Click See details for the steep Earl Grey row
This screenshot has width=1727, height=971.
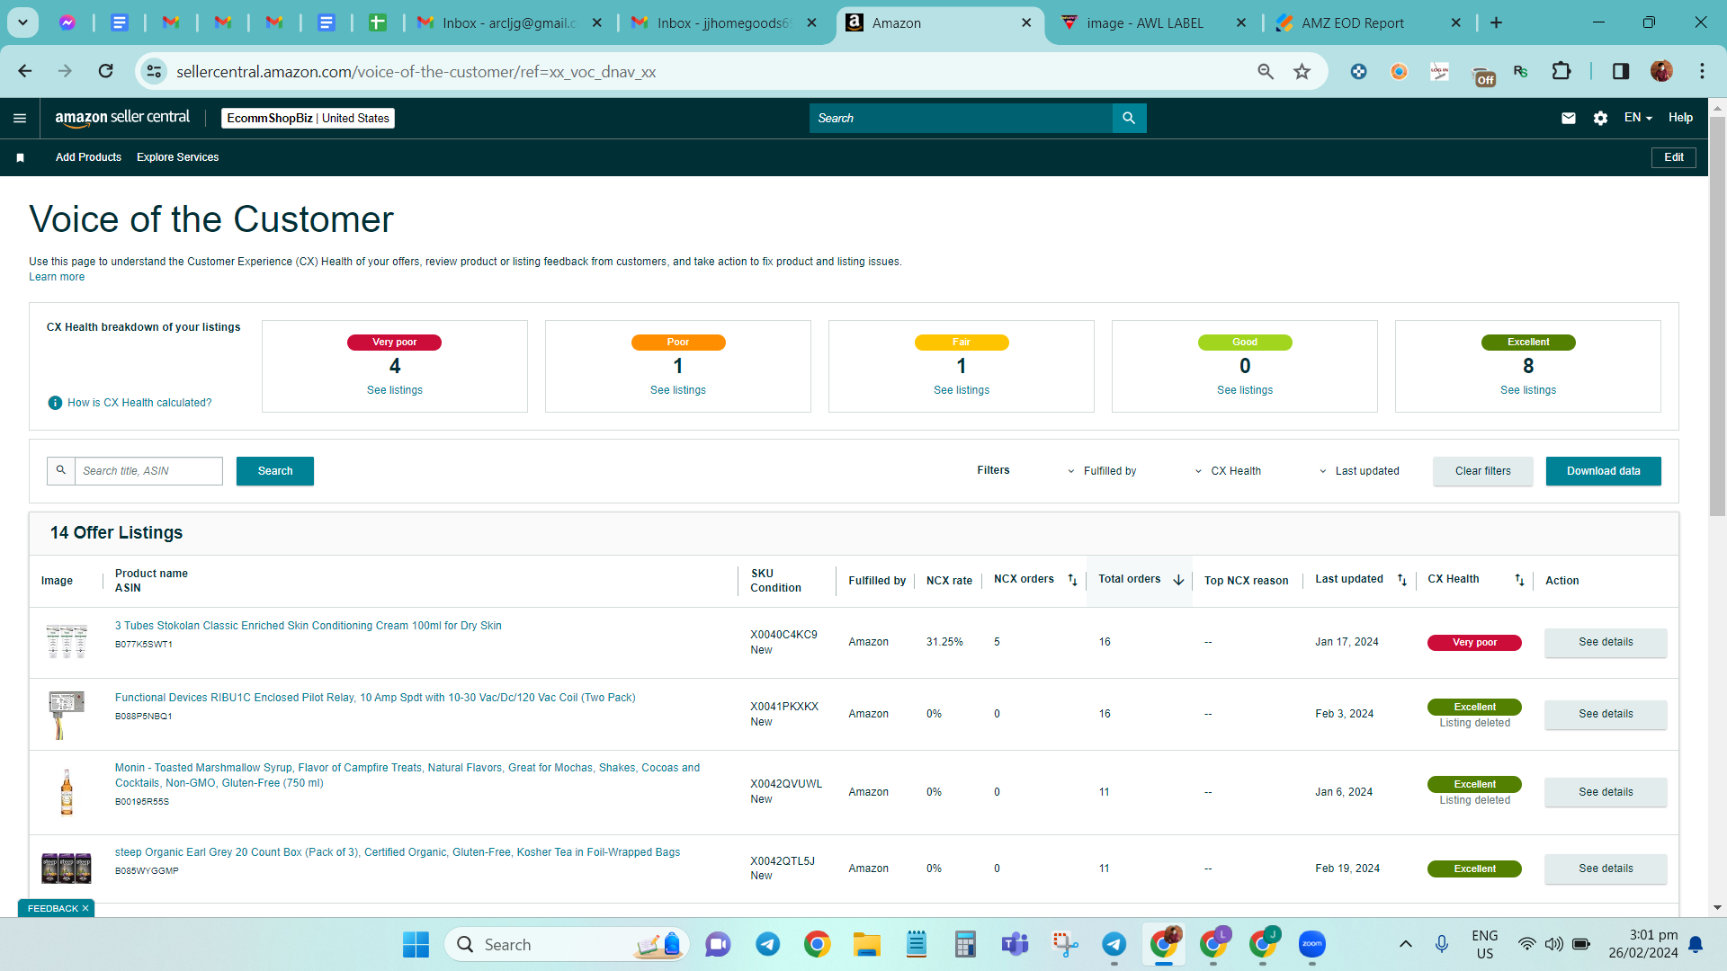click(1606, 869)
